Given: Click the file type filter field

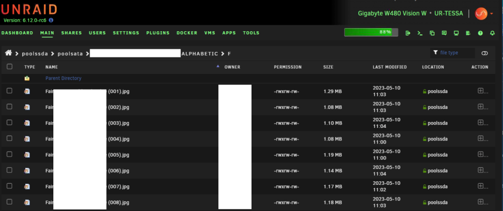Looking at the screenshot, I should pos(453,53).
